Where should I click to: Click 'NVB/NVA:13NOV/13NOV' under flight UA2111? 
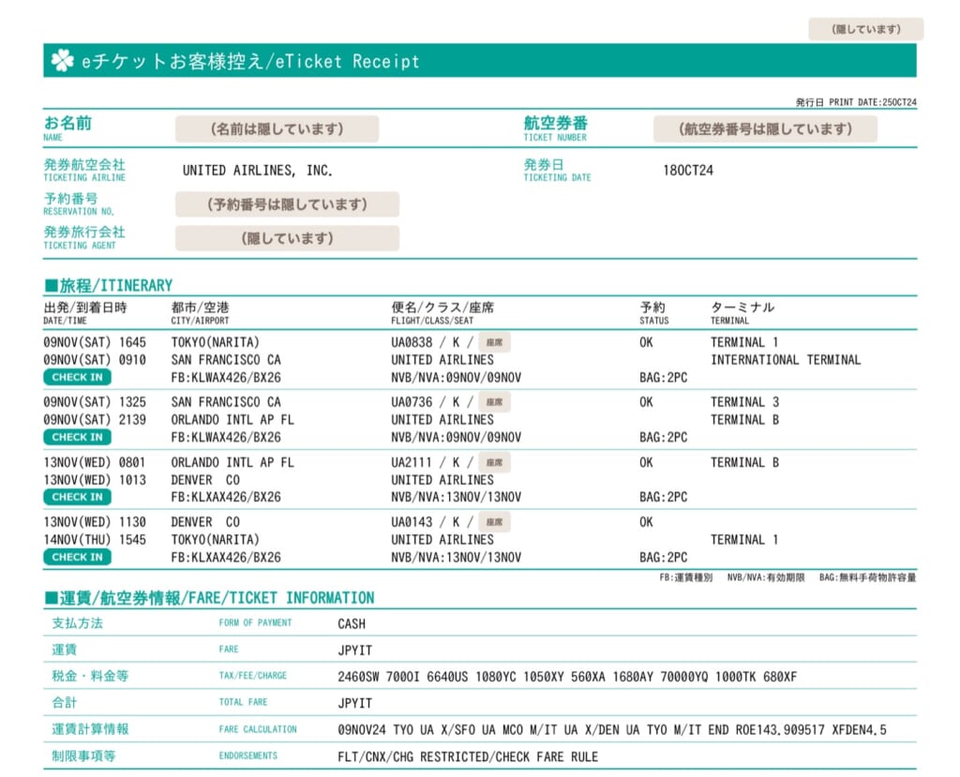pyautogui.click(x=457, y=497)
